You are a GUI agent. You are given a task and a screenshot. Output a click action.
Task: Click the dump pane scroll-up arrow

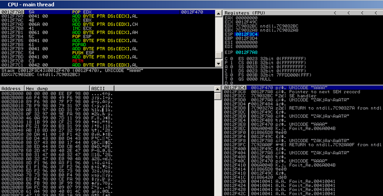(x=218, y=88)
